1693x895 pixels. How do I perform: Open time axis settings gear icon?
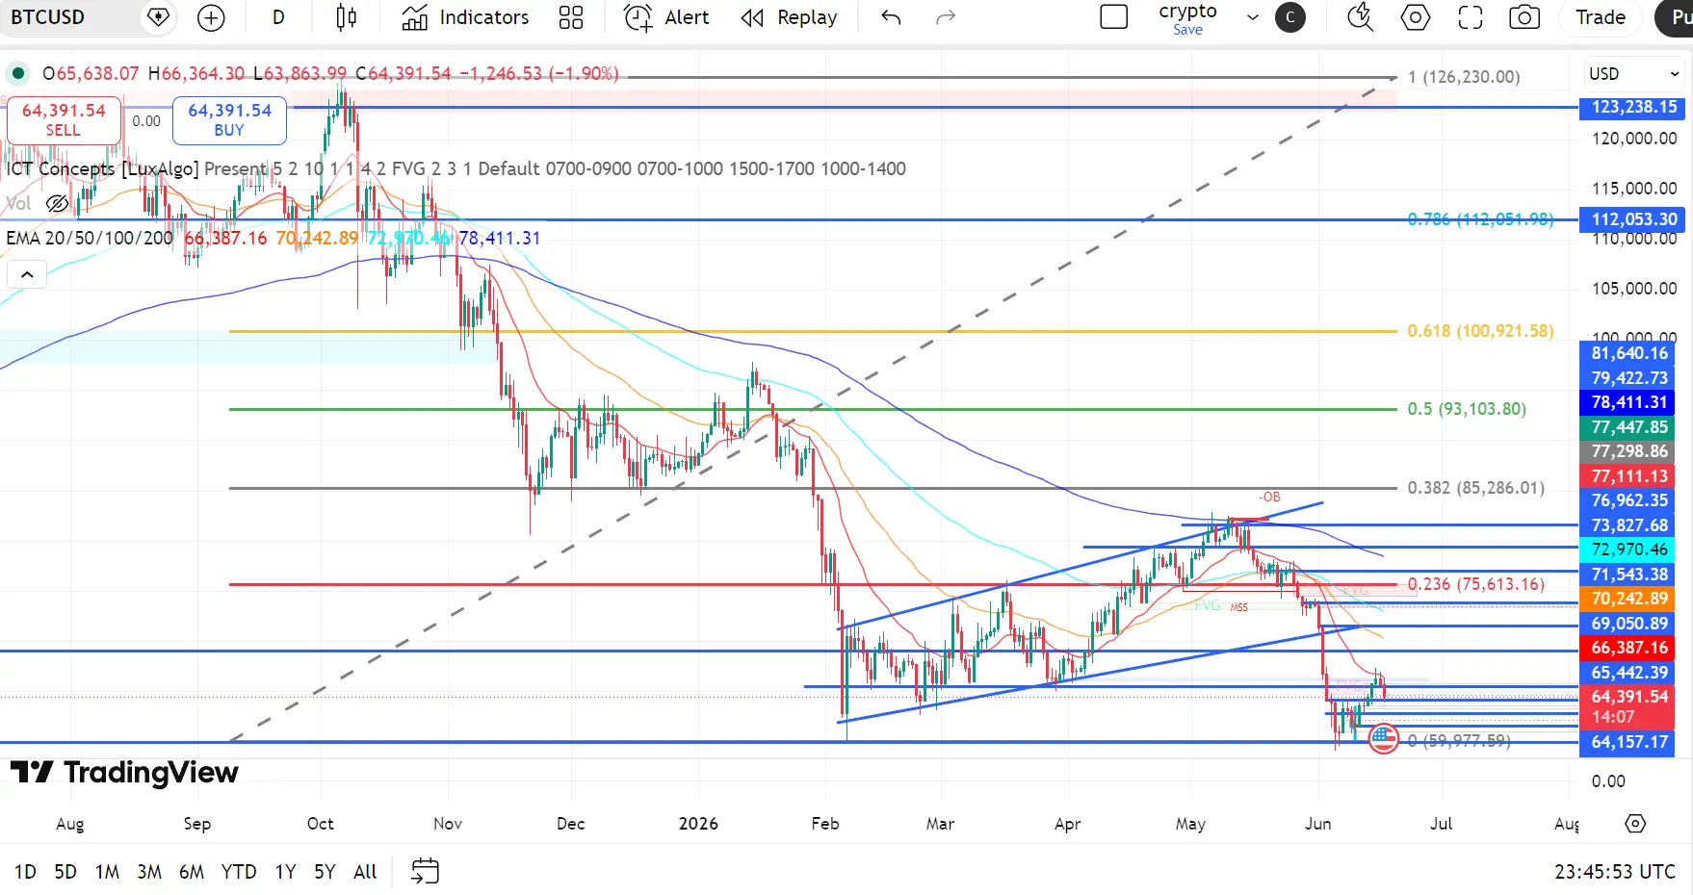(x=1635, y=824)
